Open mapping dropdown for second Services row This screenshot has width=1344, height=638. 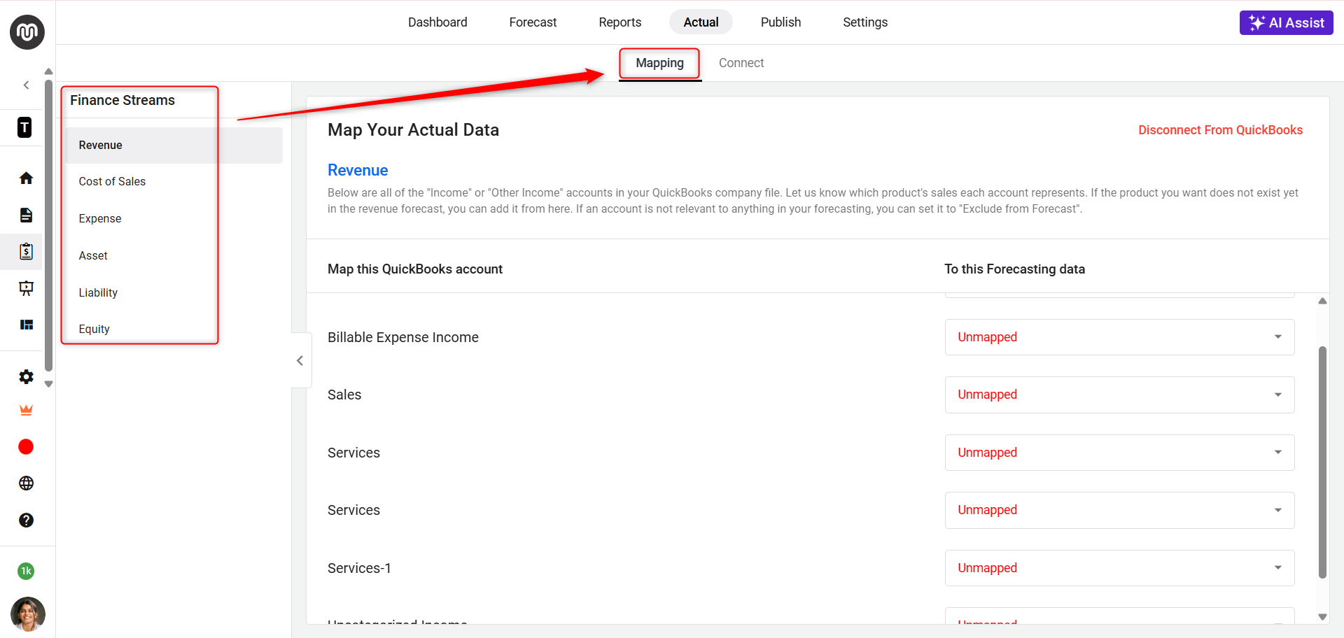click(x=1119, y=510)
